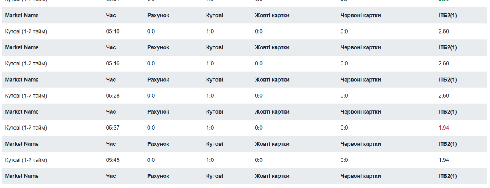Click 'Market Name' header at the bottom
The image size is (490, 188).
[22, 176]
